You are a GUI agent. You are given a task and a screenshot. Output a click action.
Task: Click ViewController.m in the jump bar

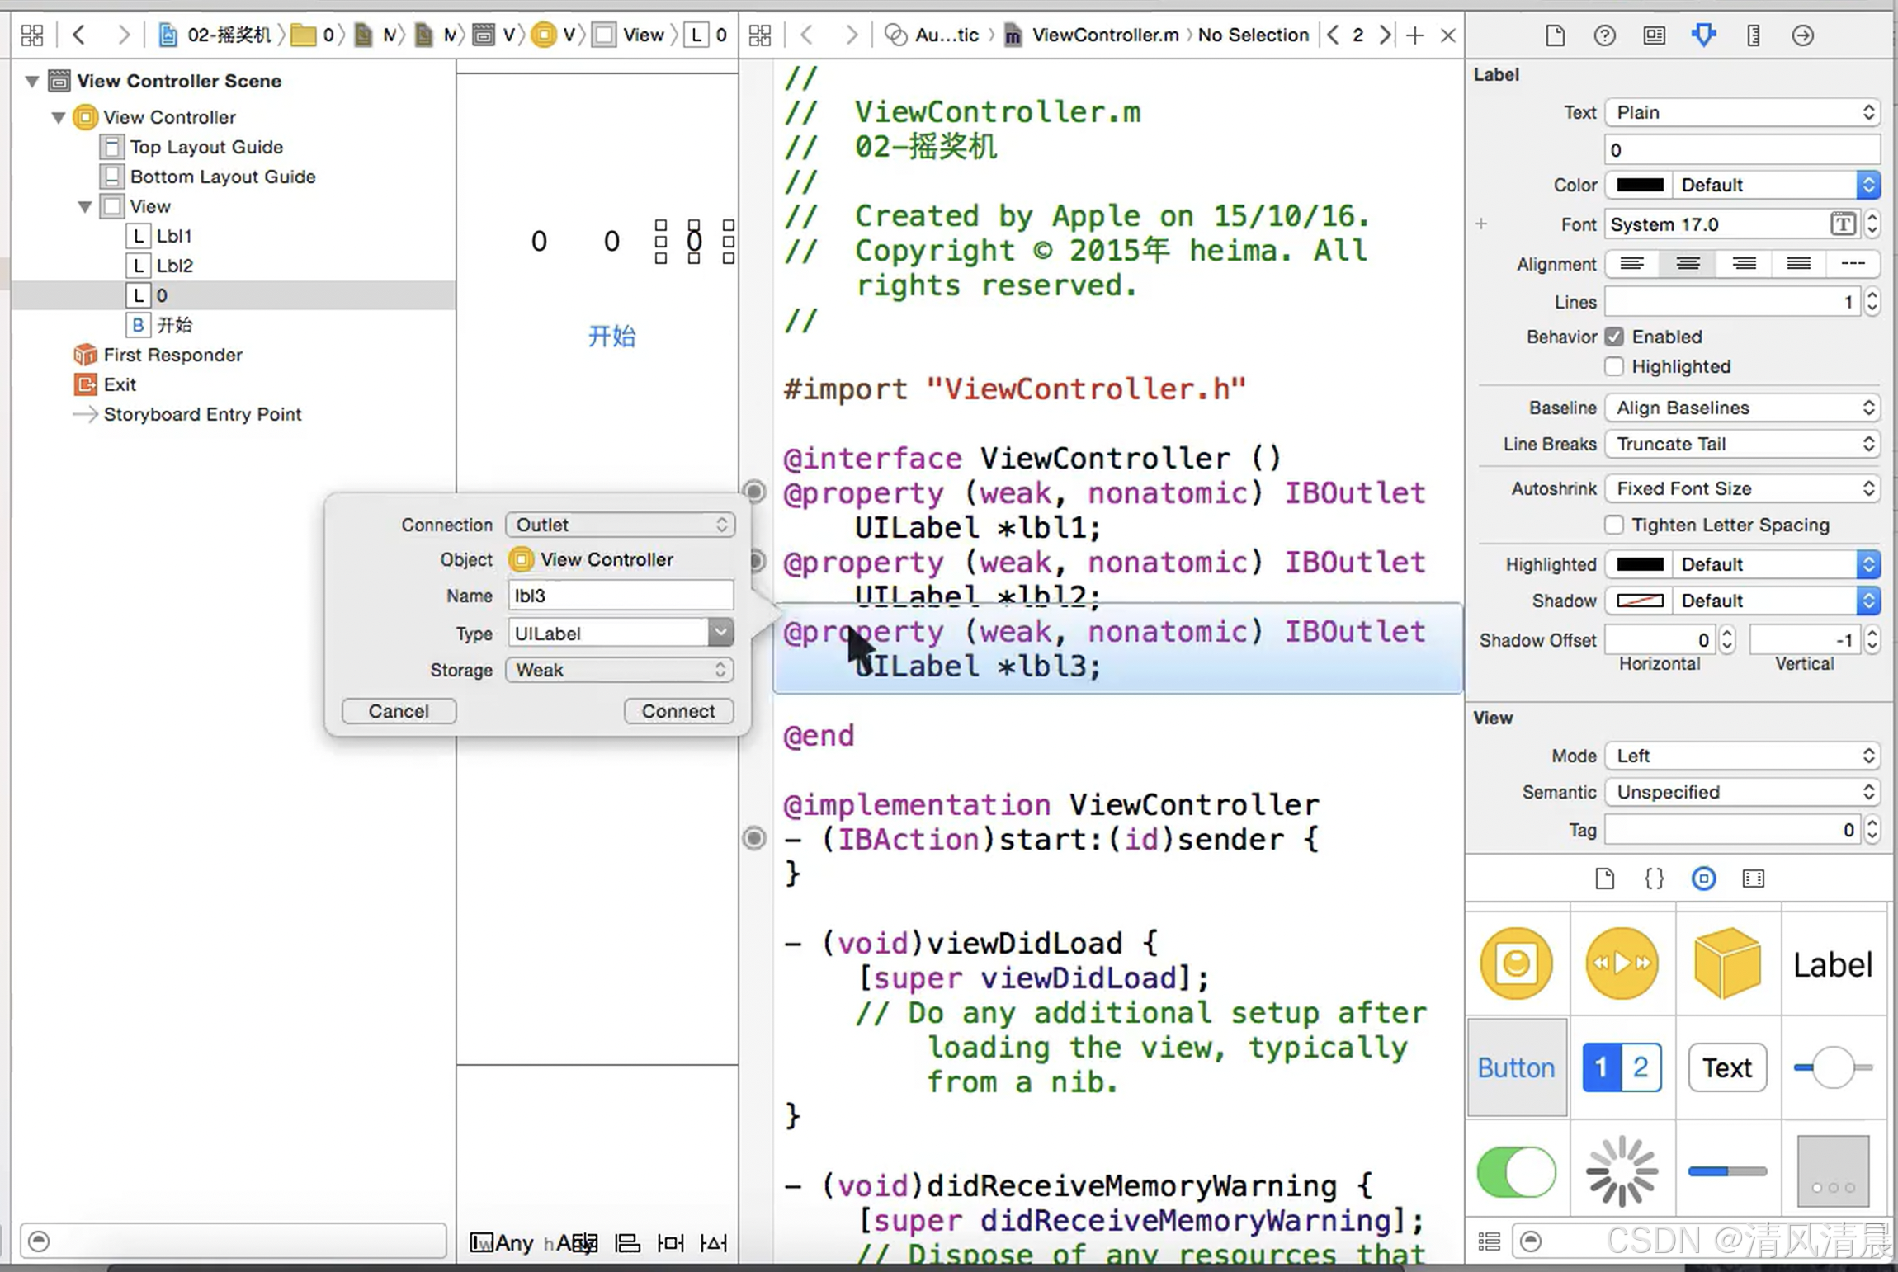[1104, 35]
